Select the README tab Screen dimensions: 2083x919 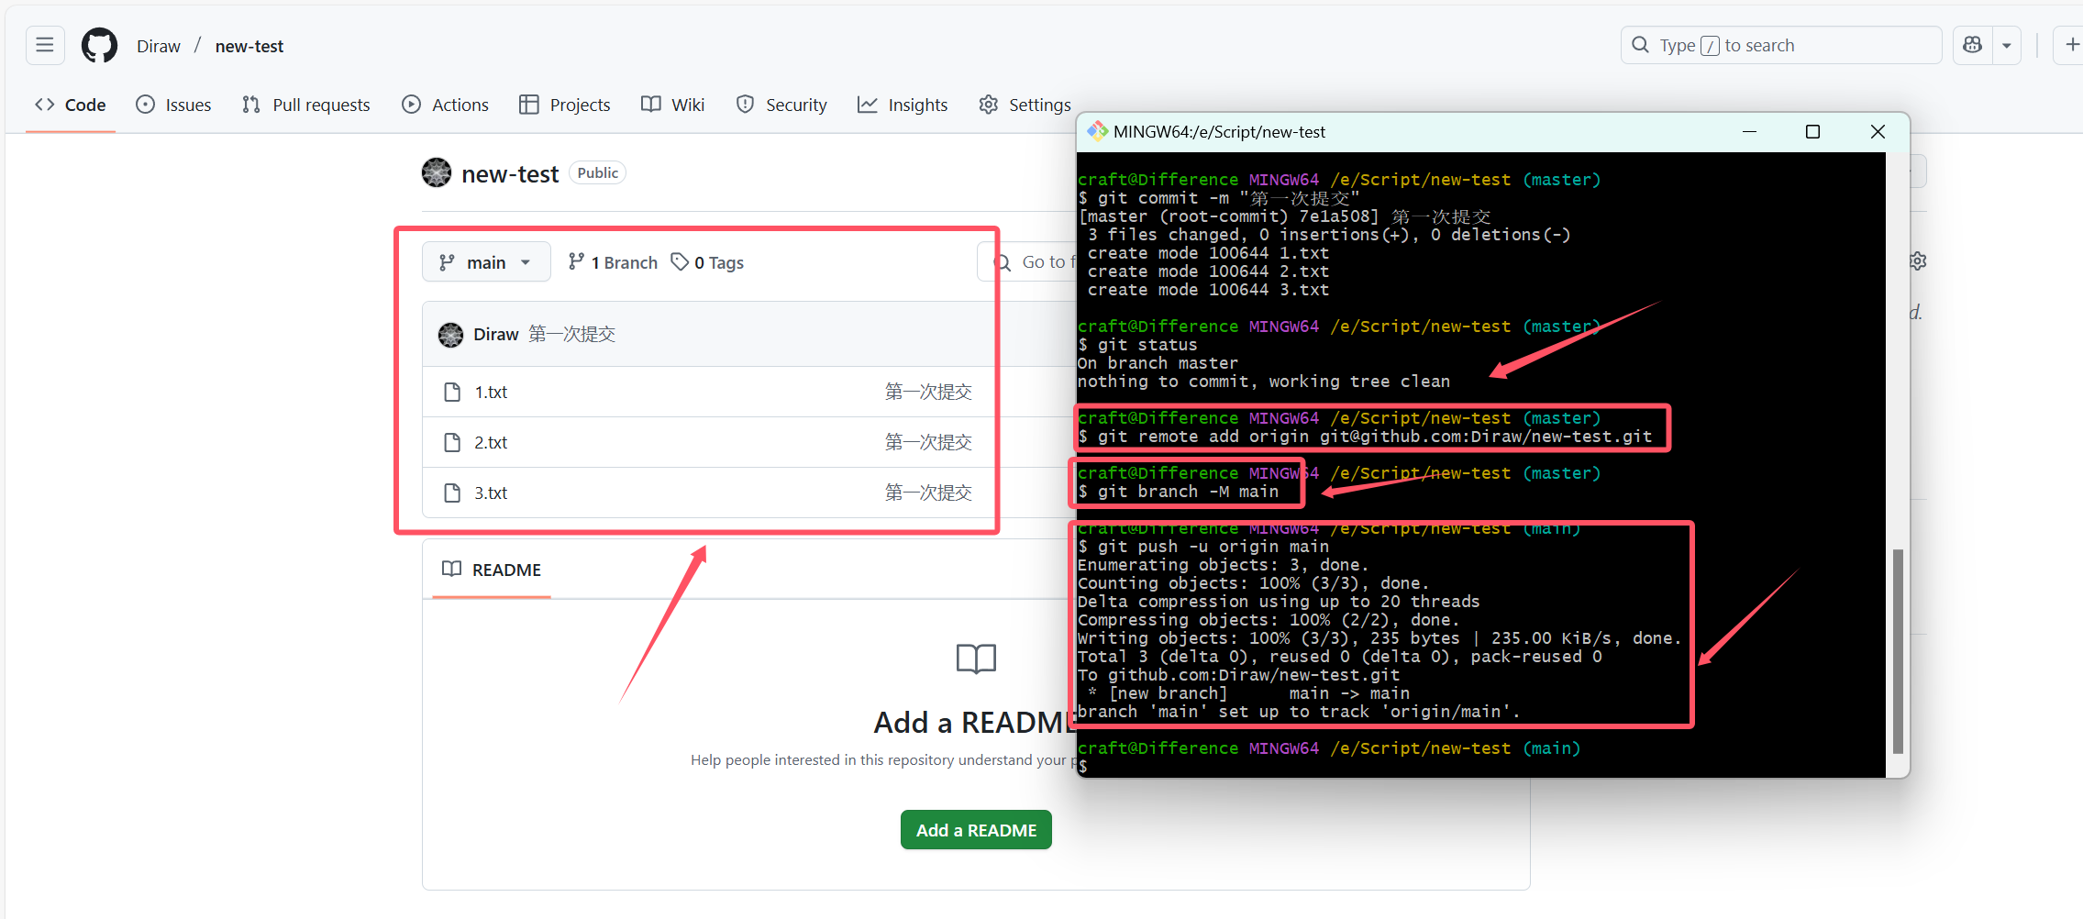pyautogui.click(x=492, y=570)
